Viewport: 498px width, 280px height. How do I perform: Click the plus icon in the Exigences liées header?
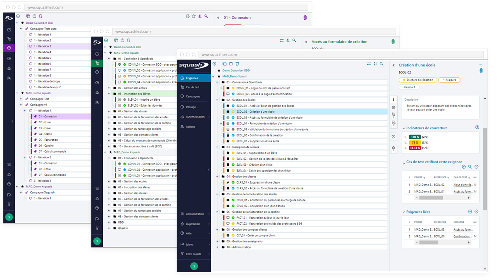click(x=470, y=212)
